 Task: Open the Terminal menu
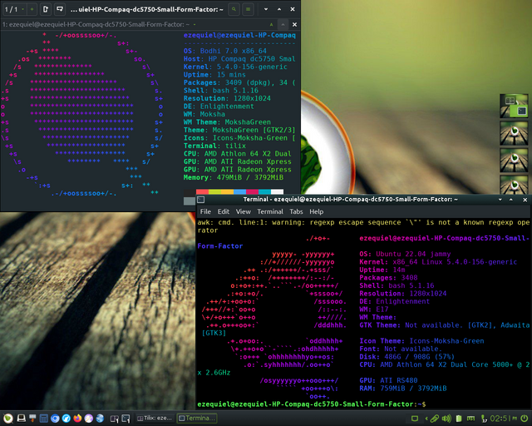pyautogui.click(x=270, y=211)
